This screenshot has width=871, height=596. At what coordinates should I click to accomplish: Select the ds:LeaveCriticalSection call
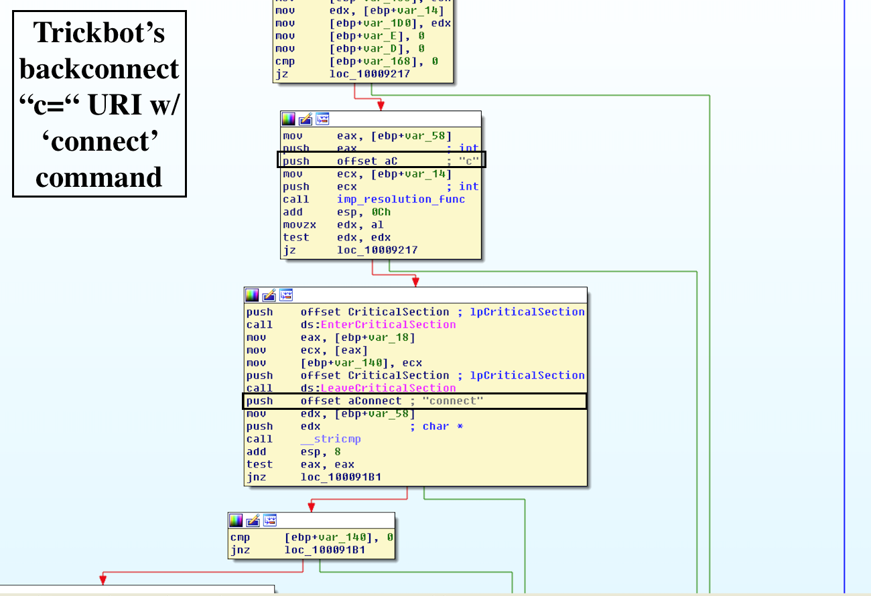tap(378, 388)
